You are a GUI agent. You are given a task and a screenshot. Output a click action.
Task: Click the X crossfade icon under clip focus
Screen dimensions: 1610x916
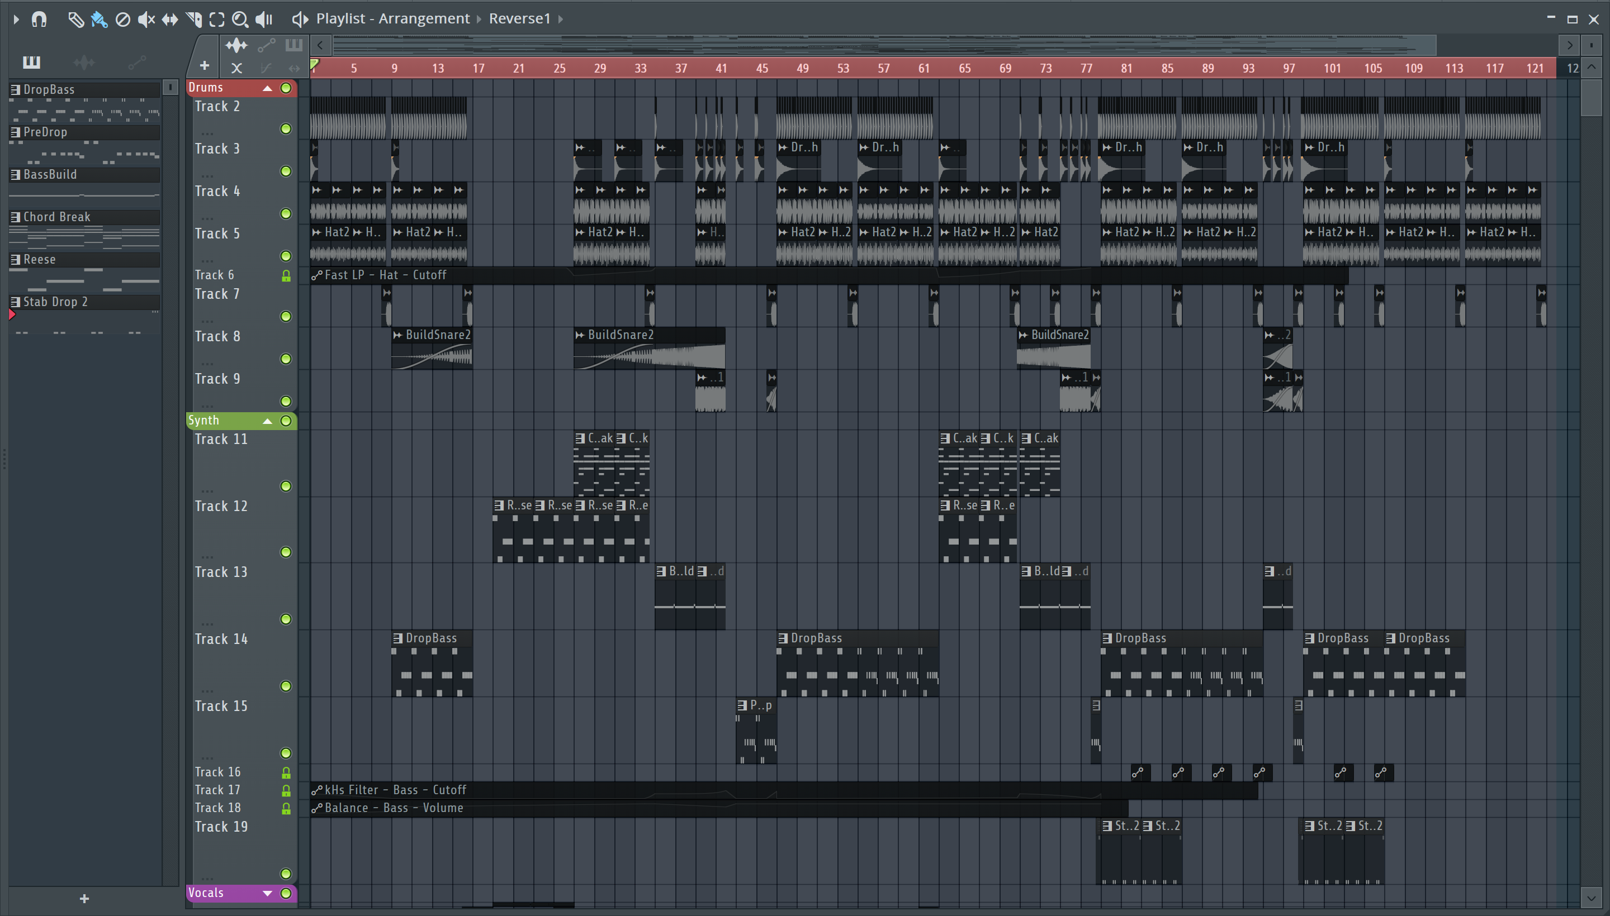pyautogui.click(x=236, y=68)
